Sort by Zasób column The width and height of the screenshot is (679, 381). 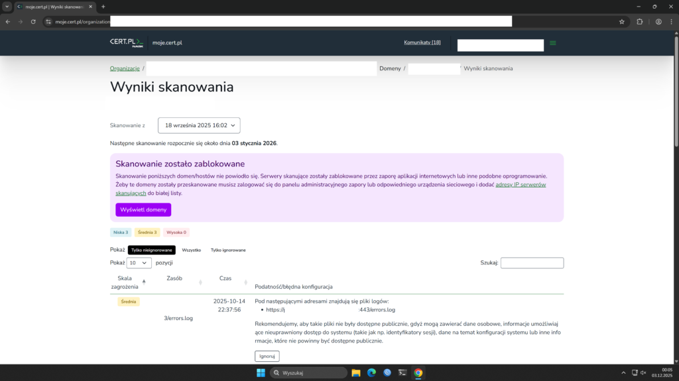[178, 282]
